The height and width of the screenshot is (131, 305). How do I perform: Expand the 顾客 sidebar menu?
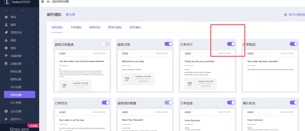32,25
